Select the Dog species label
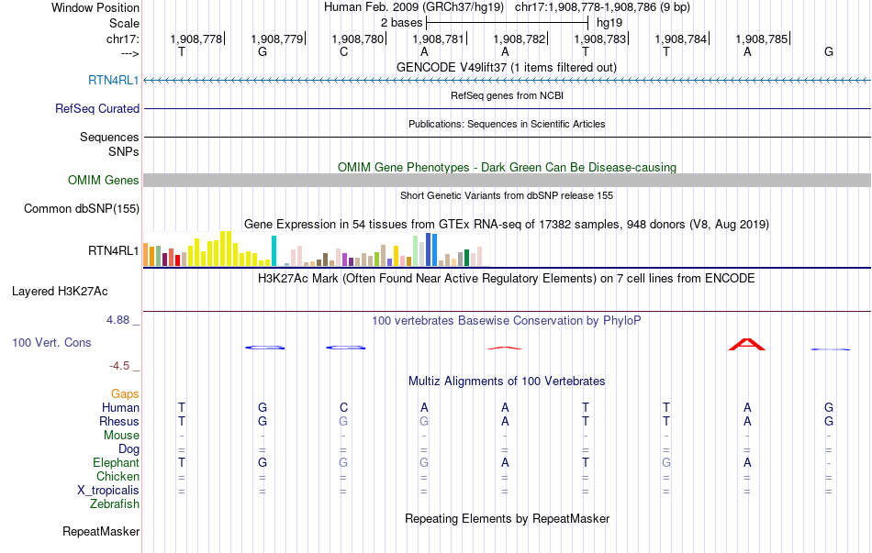Screen dimensions: 872x553 (129, 449)
